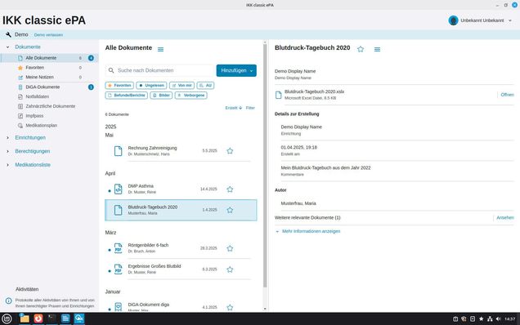
Task: Click the Ergebnisse Großes Blutbild PDF icon
Action: pyautogui.click(x=118, y=269)
